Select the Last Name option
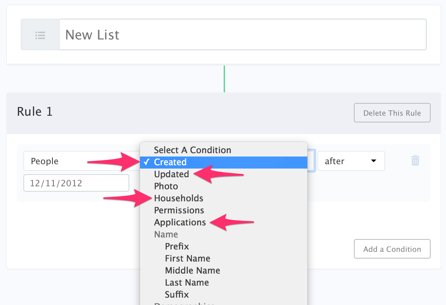Viewport: 446px width, 305px height. pyautogui.click(x=187, y=283)
